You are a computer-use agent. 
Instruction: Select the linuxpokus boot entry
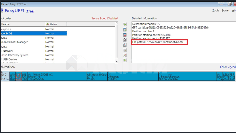tap(34, 29)
